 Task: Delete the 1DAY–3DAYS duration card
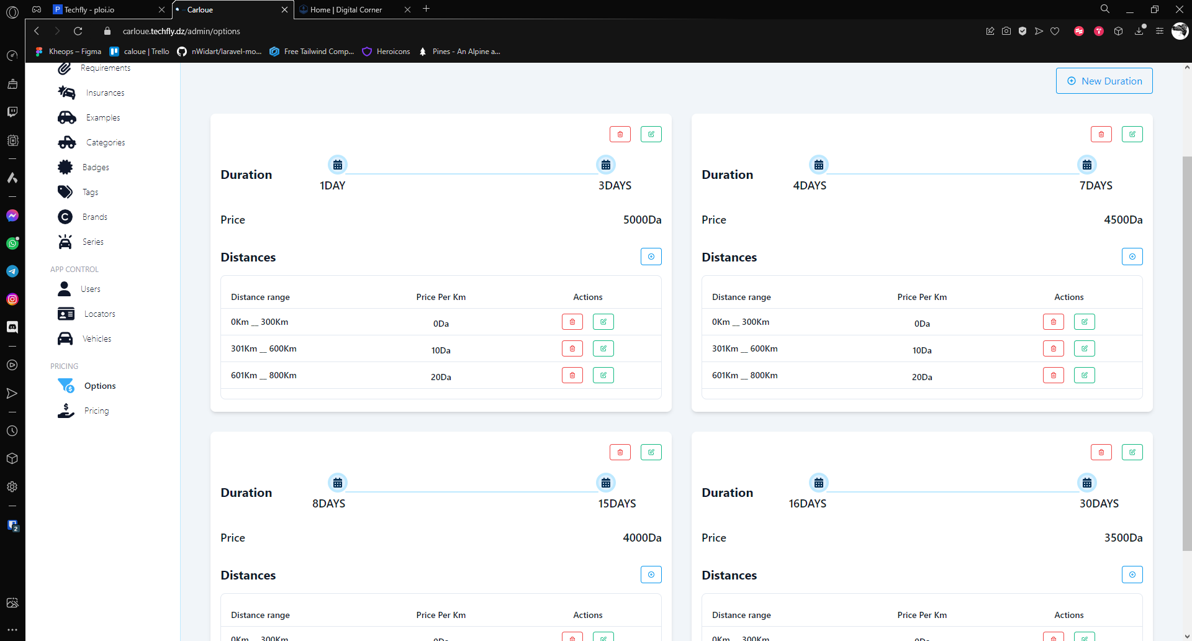(620, 134)
